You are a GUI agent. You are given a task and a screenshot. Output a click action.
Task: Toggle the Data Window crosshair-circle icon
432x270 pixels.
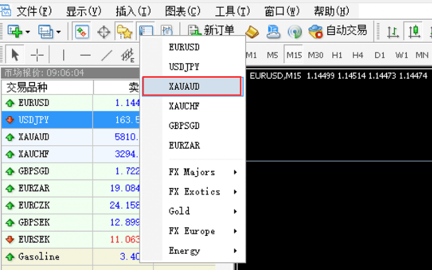(104, 32)
